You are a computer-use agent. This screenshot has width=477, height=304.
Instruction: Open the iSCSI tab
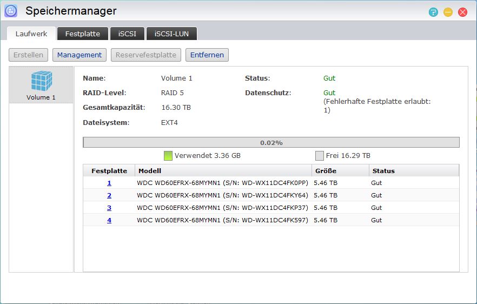127,34
